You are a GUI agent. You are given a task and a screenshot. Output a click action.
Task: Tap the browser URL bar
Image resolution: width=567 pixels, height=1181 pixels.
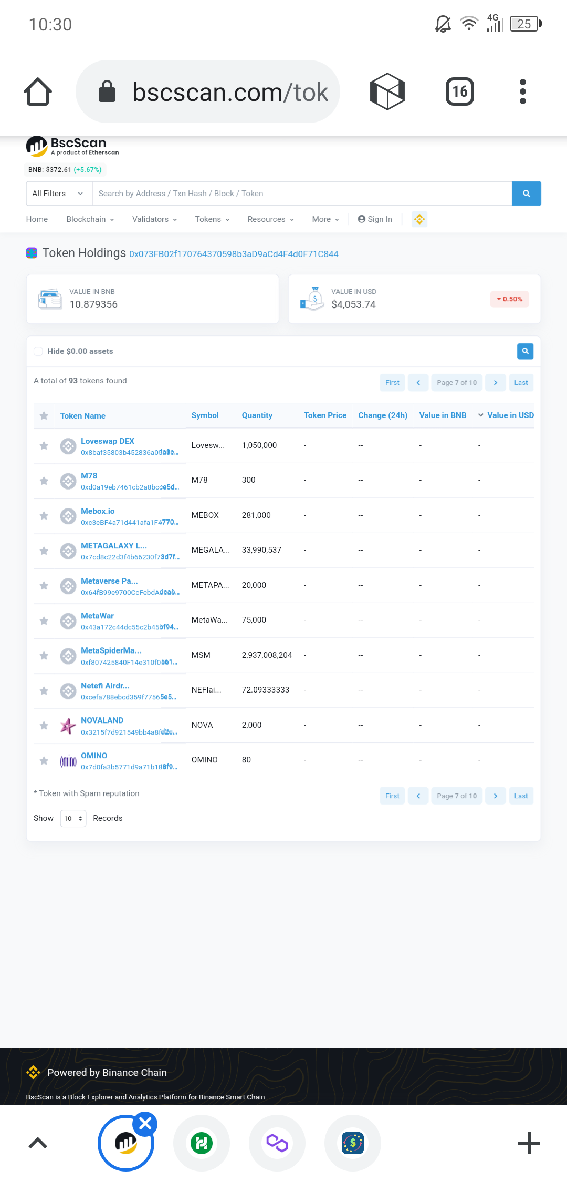208,91
